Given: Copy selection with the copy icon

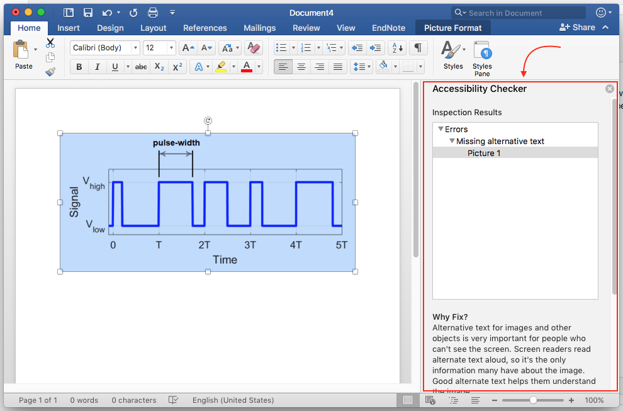Looking at the screenshot, I should [50, 57].
